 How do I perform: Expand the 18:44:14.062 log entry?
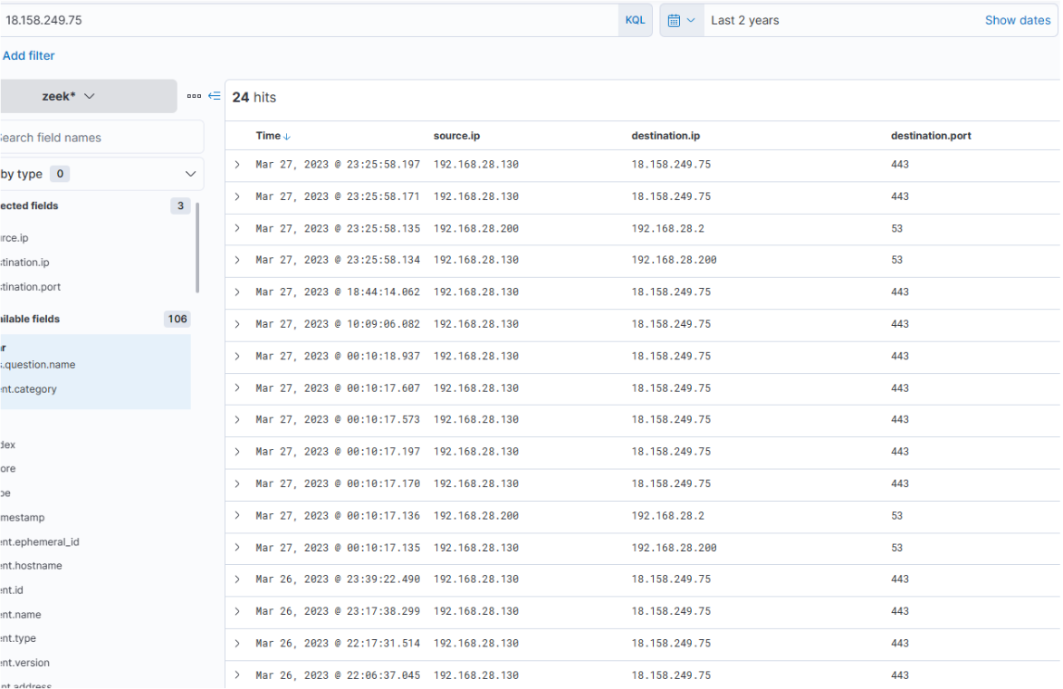[238, 292]
